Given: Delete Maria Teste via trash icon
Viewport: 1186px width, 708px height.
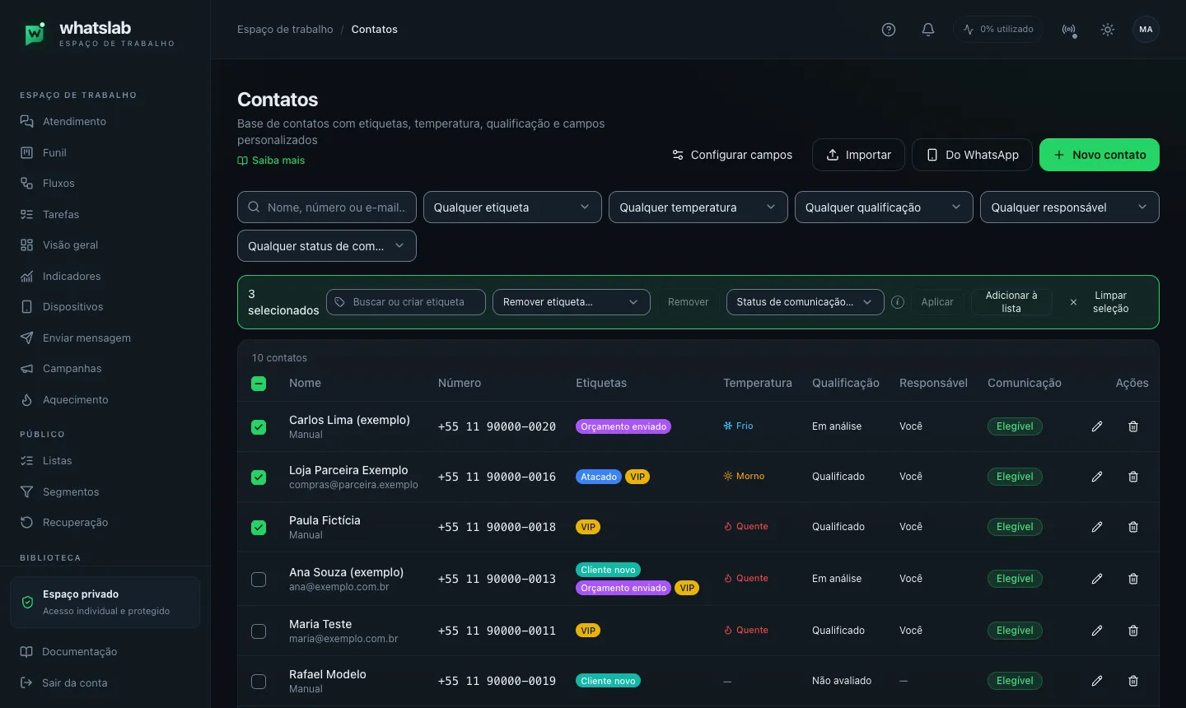Looking at the screenshot, I should point(1133,631).
